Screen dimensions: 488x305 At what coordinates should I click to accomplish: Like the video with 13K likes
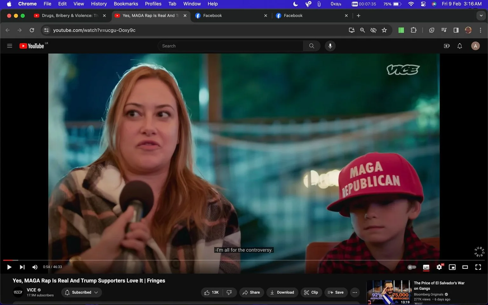click(x=212, y=293)
